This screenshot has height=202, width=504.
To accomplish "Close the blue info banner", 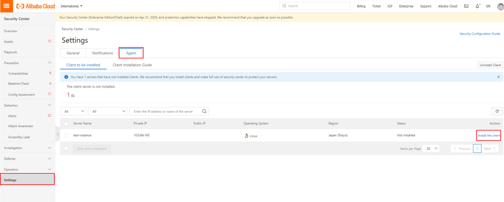I will (x=499, y=77).
